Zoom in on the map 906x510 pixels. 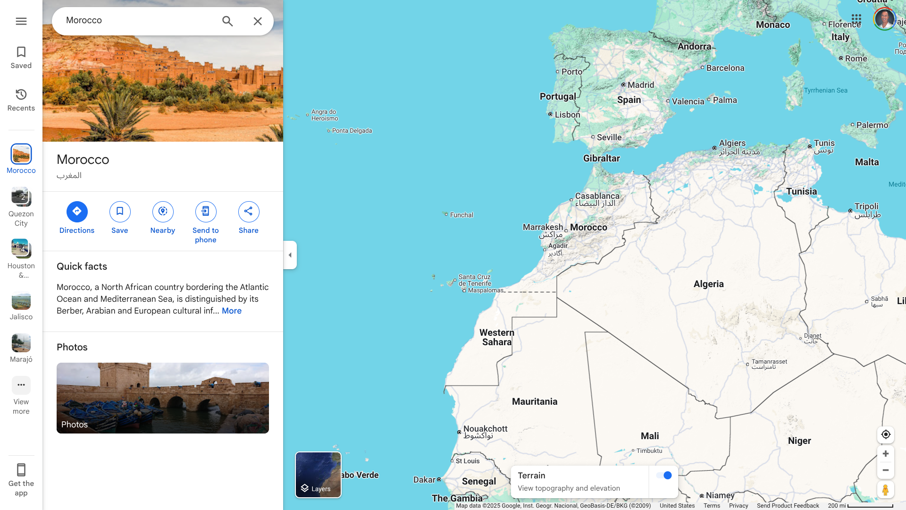[886, 454]
